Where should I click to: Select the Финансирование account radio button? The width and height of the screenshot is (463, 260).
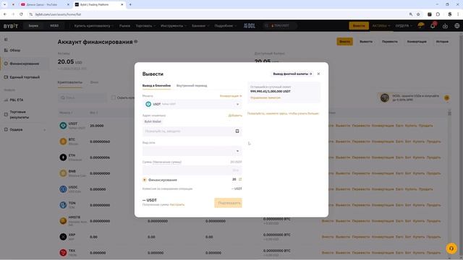click(x=145, y=180)
